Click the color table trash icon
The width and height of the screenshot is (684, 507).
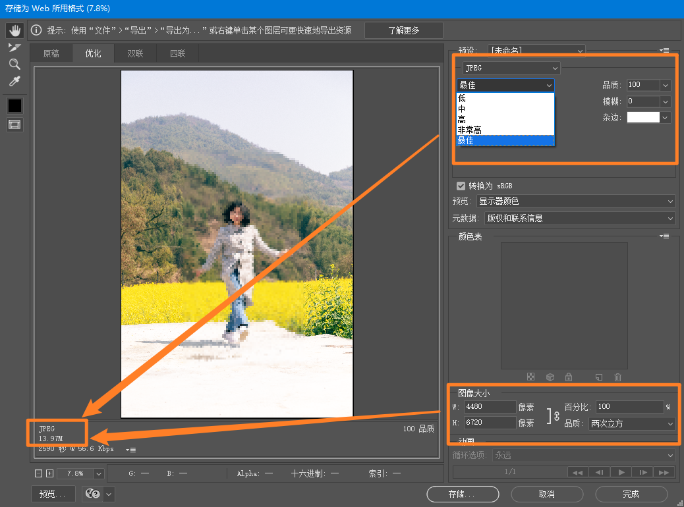point(617,377)
